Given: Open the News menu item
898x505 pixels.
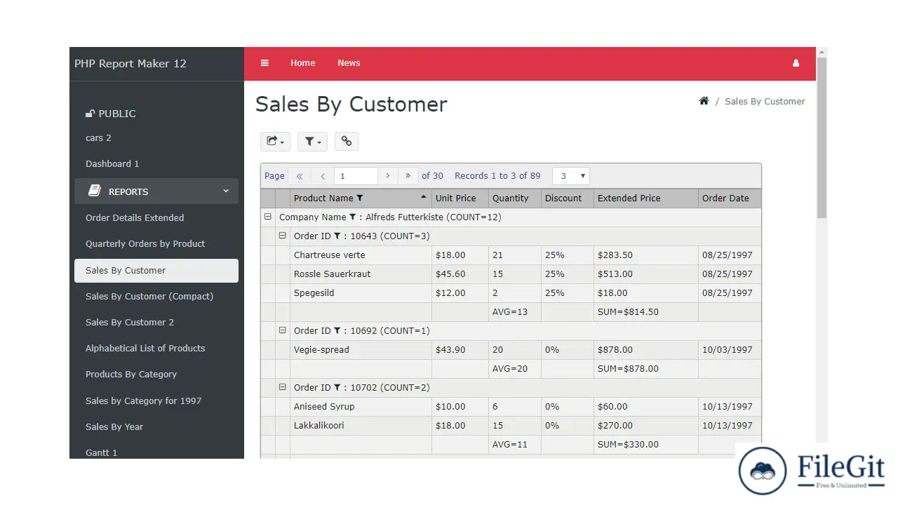Looking at the screenshot, I should pyautogui.click(x=349, y=63).
